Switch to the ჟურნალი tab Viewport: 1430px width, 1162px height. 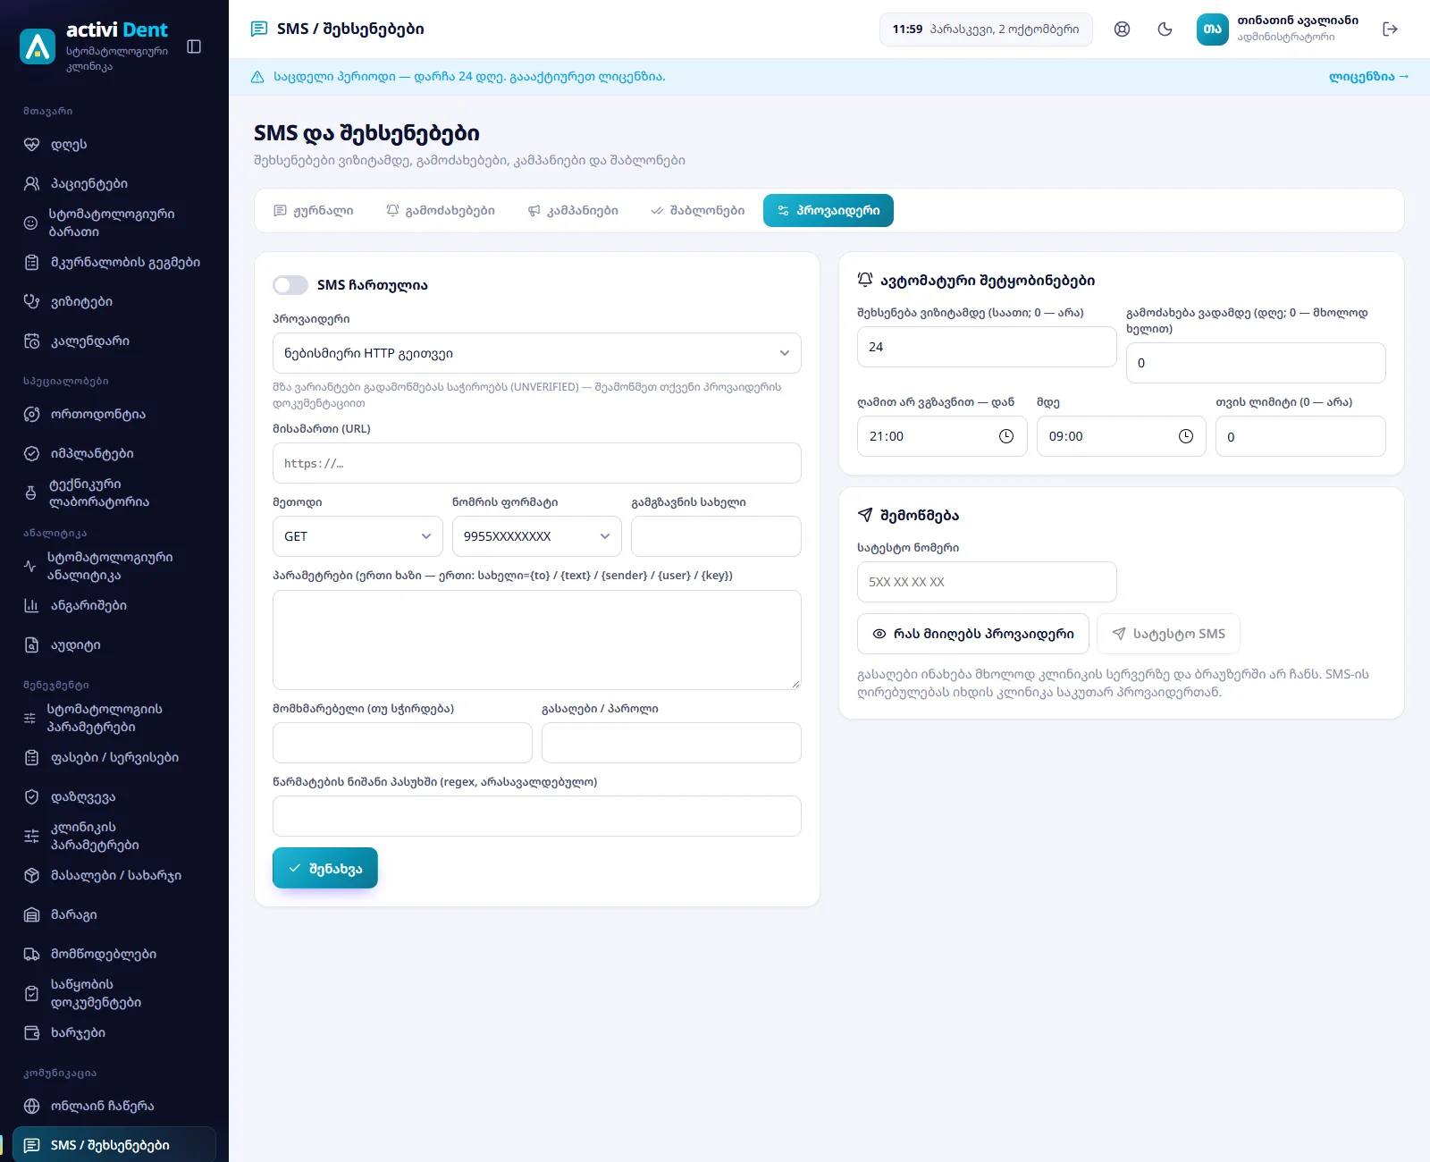(313, 211)
